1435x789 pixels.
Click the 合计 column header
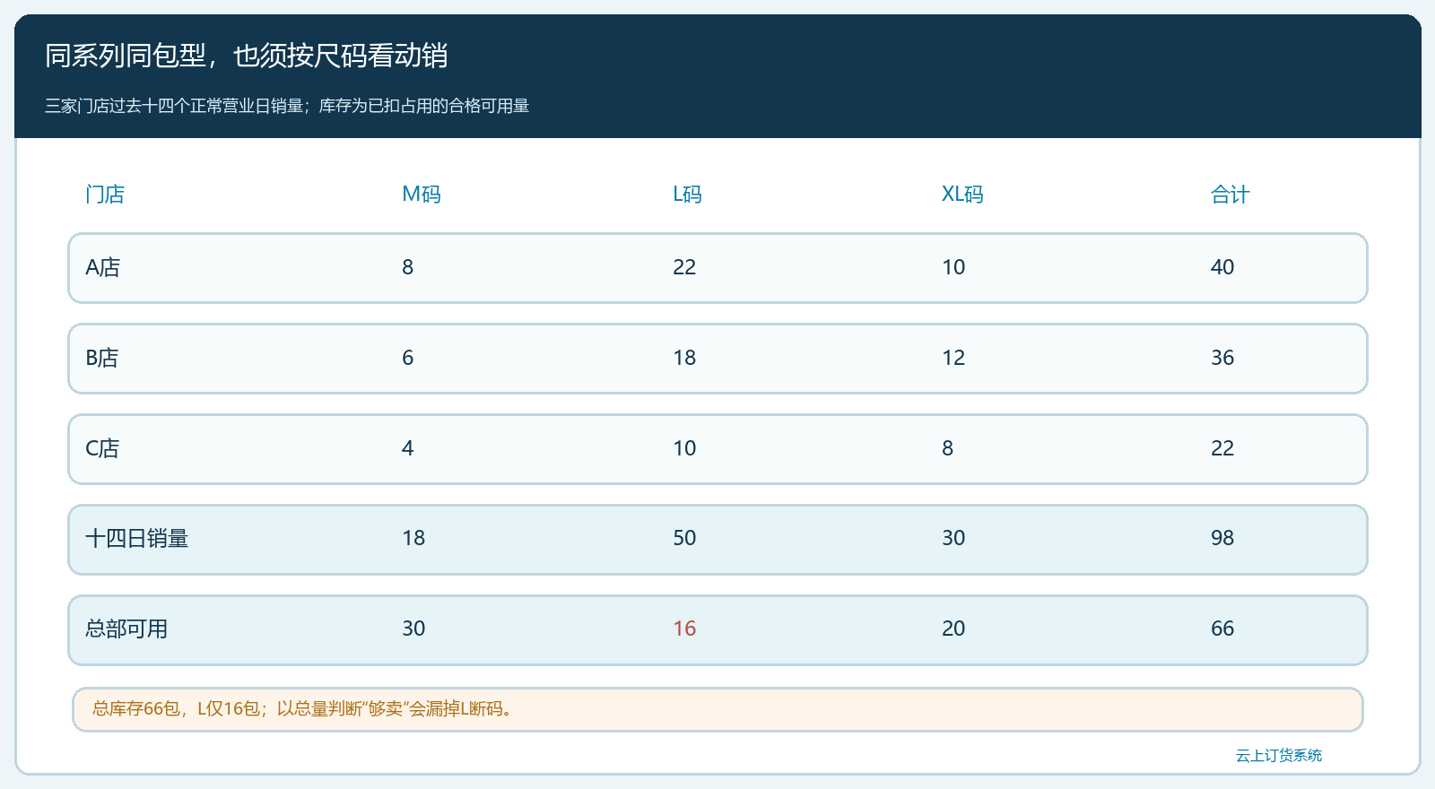[1230, 195]
